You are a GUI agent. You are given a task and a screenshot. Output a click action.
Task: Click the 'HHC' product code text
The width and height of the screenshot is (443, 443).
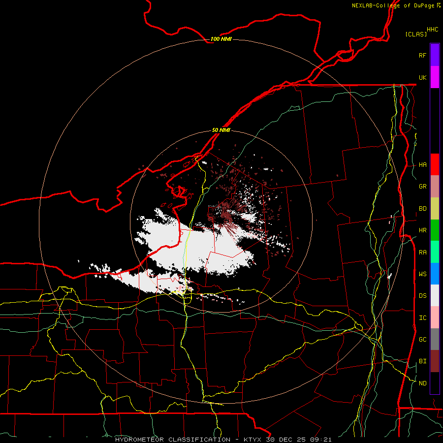[x=432, y=30]
